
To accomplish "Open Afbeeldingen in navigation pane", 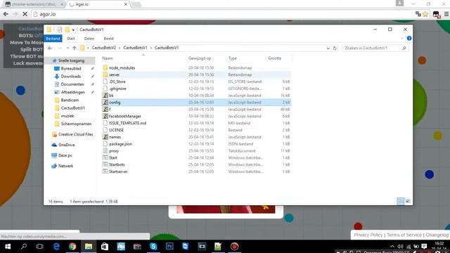I will (x=72, y=92).
